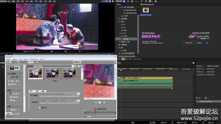The image size is (221, 124).
Task: Select the highlighted tab below the effects tree
Action: click(x=123, y=59)
